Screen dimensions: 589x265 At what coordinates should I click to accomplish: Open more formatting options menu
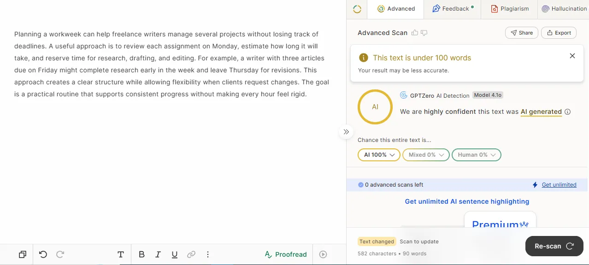click(208, 254)
